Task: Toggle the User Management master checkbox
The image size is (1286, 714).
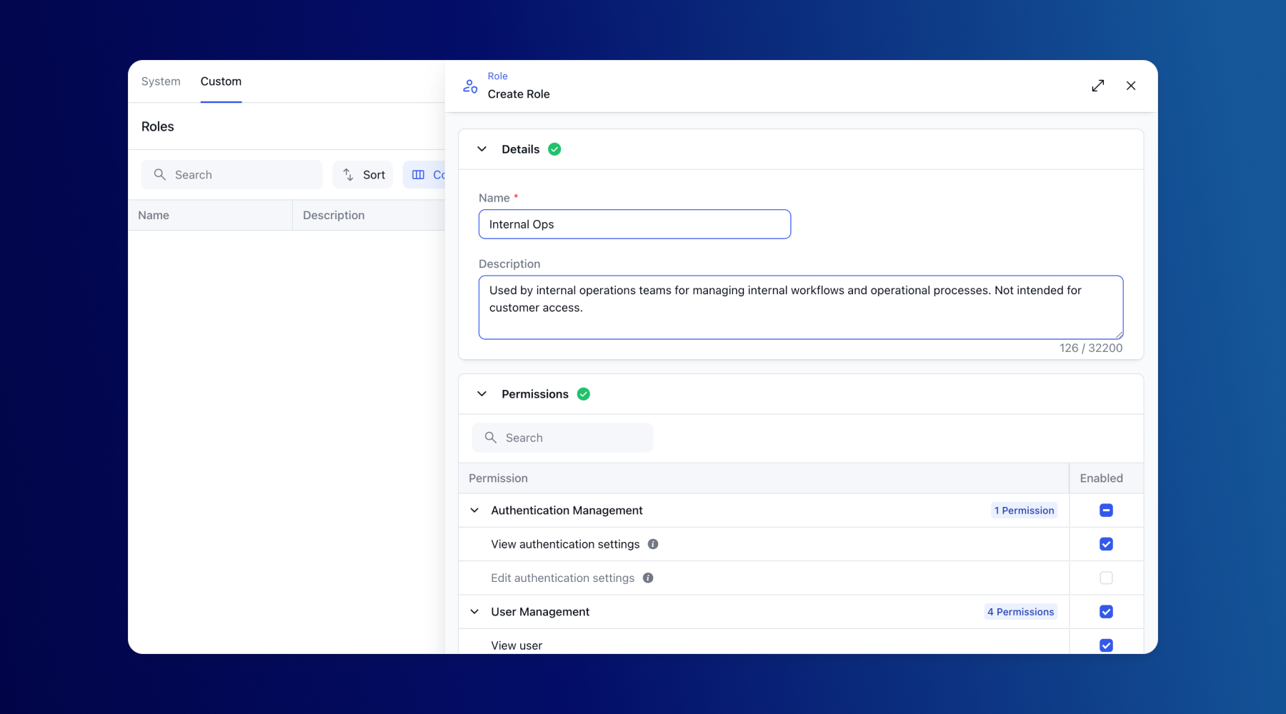Action: coord(1106,611)
